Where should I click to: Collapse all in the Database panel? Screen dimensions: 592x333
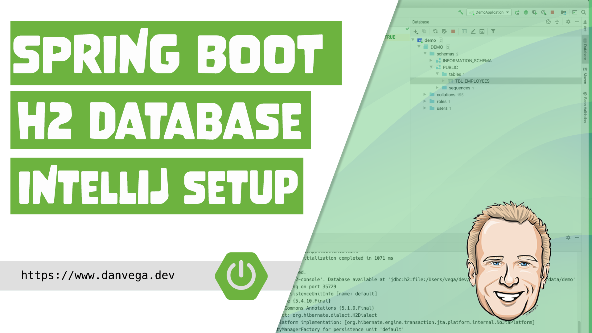[557, 22]
